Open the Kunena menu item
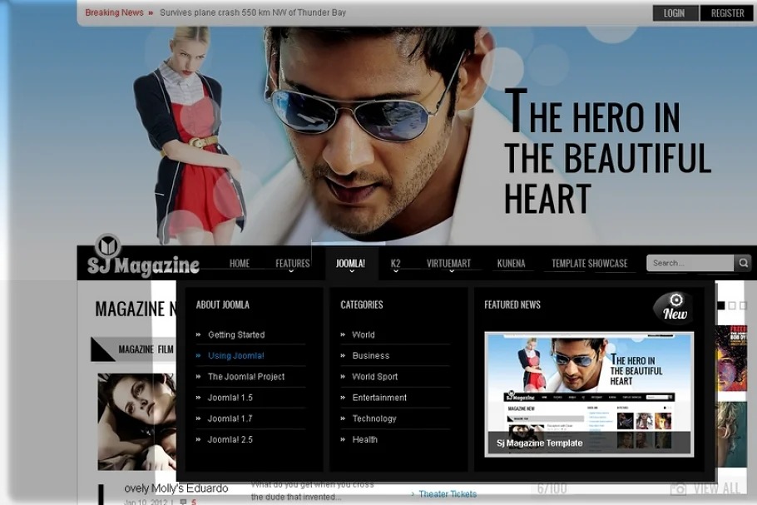This screenshot has height=505, width=757. tap(511, 264)
